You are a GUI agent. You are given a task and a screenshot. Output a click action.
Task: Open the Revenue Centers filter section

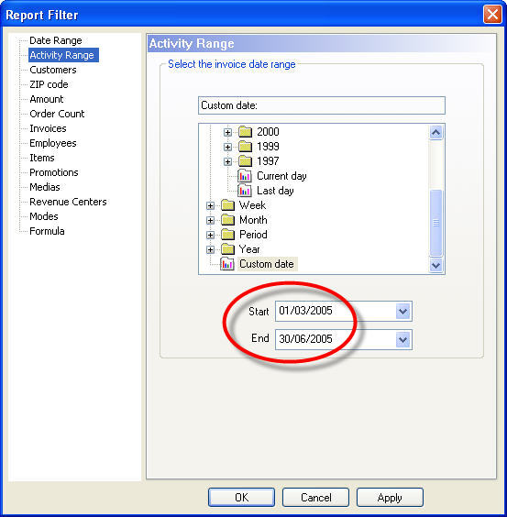coord(68,202)
